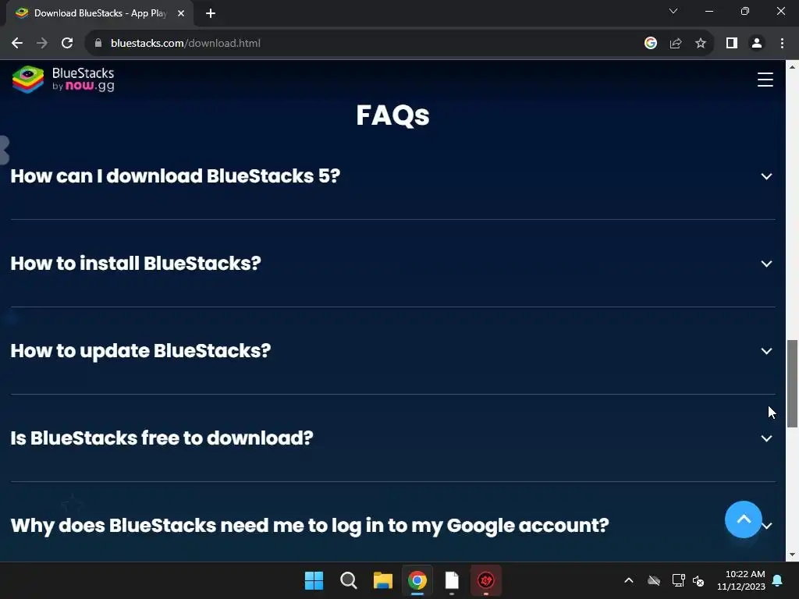Image resolution: width=799 pixels, height=599 pixels.
Task: Click the 'Is BlueStacks free to download?' question
Action: point(162,438)
